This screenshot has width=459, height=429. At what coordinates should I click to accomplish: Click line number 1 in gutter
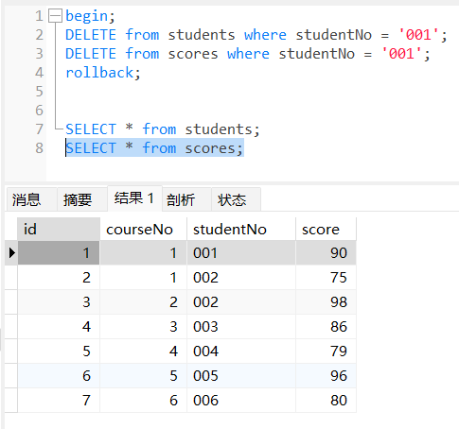point(39,16)
